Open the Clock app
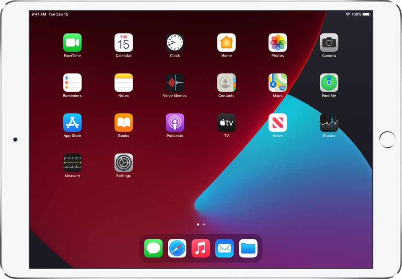402x279 pixels. click(175, 42)
